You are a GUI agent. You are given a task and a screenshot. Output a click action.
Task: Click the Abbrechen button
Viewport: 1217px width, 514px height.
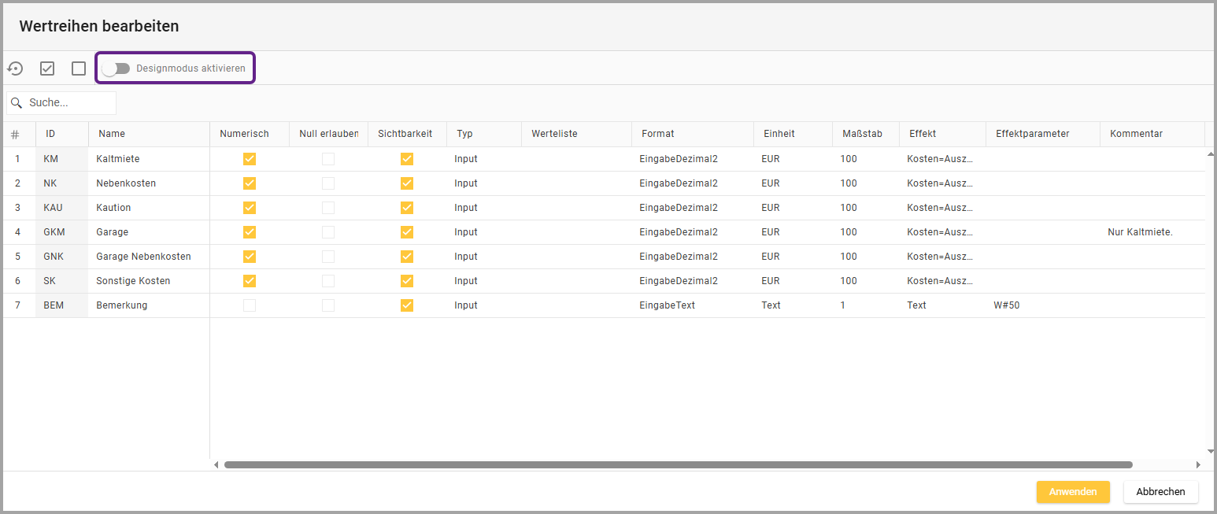coord(1160,492)
